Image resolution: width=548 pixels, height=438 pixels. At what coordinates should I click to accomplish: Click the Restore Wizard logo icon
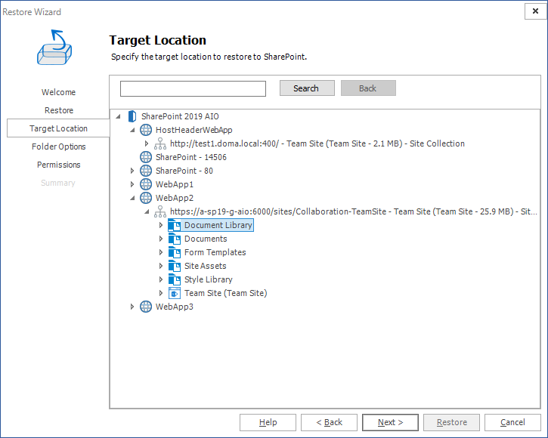[x=54, y=47]
